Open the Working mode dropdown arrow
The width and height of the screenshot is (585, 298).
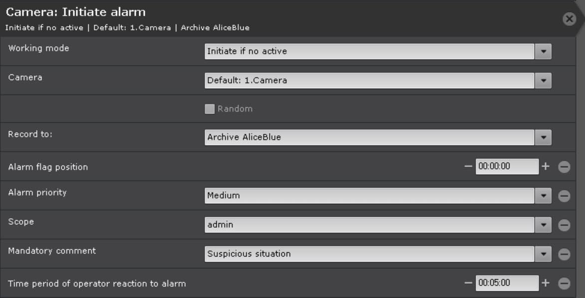[x=543, y=51]
